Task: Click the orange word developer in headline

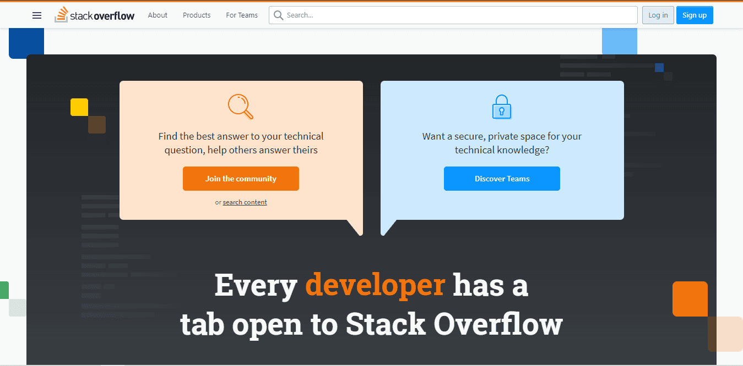Action: tap(375, 285)
